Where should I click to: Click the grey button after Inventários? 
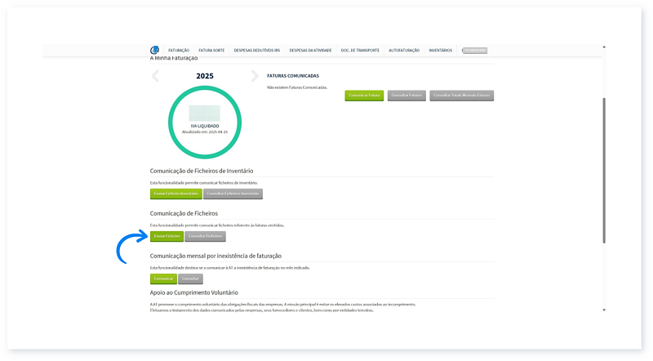(475, 51)
